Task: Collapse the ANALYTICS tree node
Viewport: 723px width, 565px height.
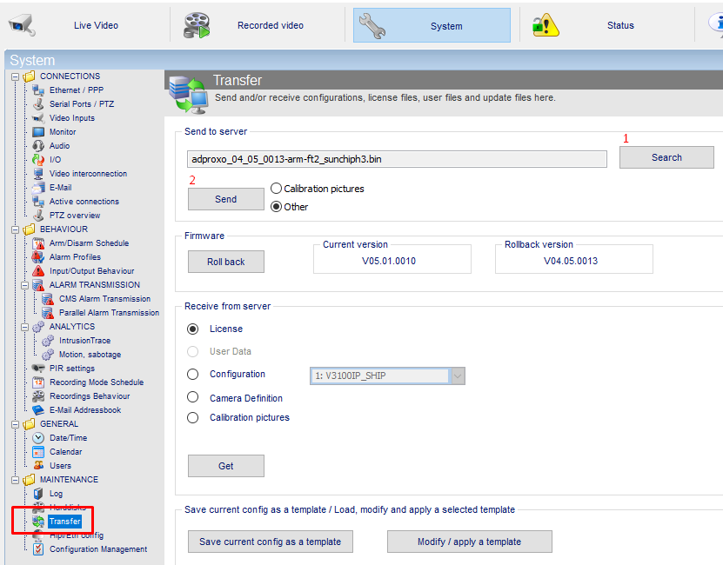Action: [x=25, y=327]
